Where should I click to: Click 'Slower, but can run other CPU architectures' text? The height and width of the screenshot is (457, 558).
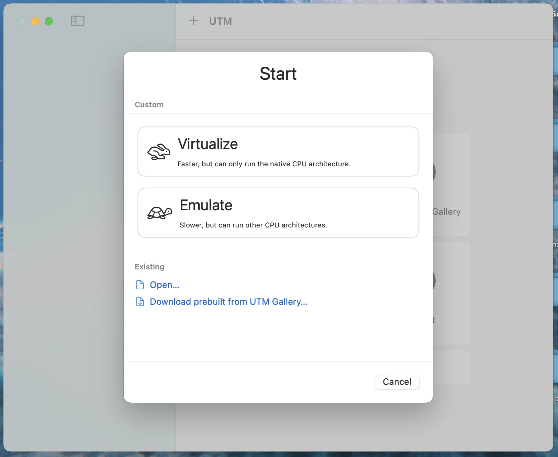[x=253, y=225]
